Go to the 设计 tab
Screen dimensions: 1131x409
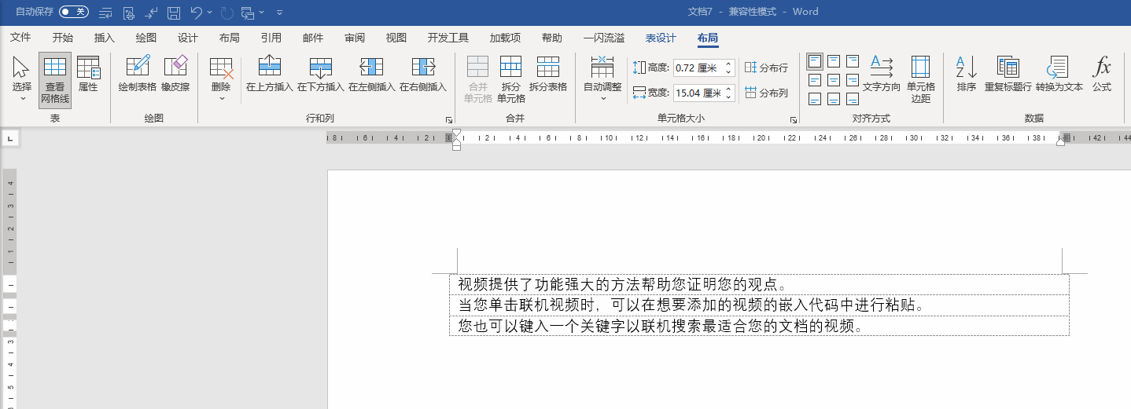point(188,38)
